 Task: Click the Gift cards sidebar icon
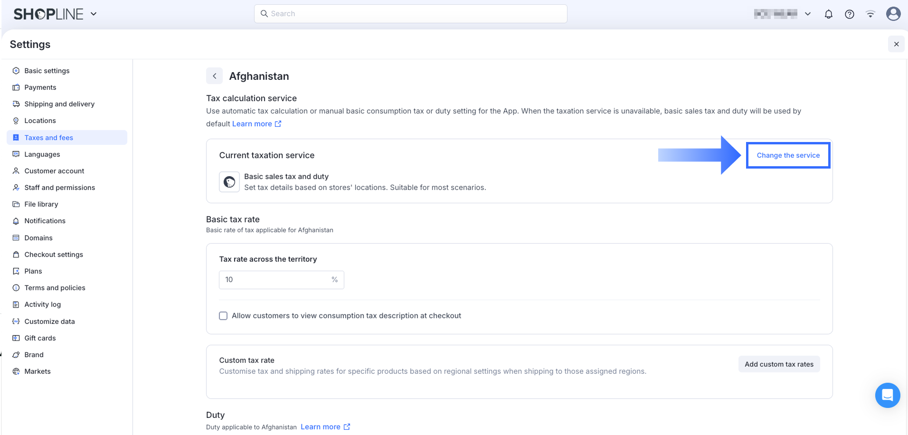point(16,338)
